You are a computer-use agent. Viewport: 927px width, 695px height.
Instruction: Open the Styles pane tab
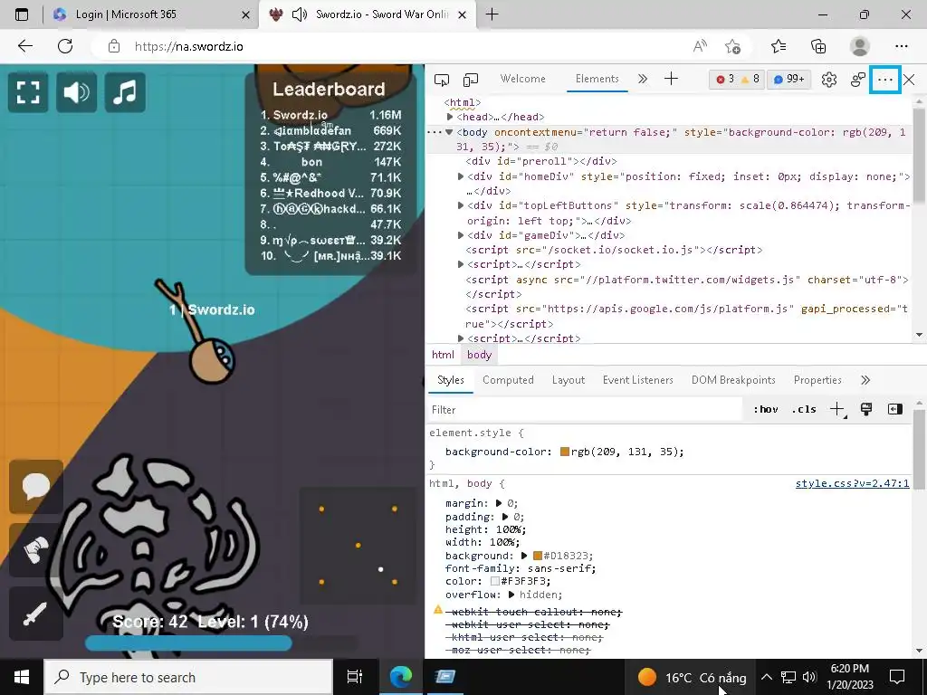[451, 380]
